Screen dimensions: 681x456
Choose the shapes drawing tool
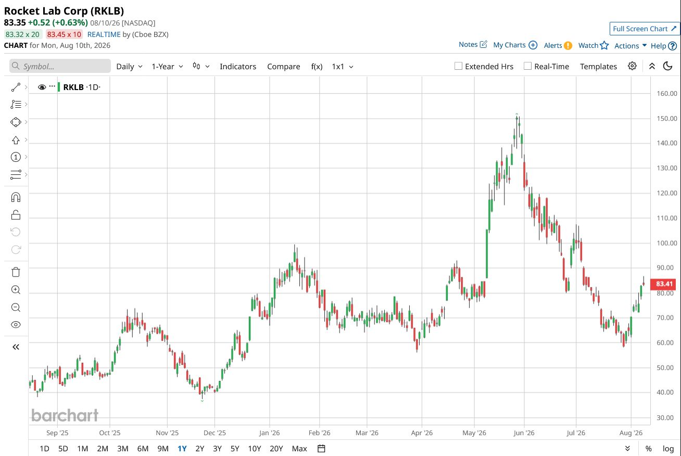point(16,122)
